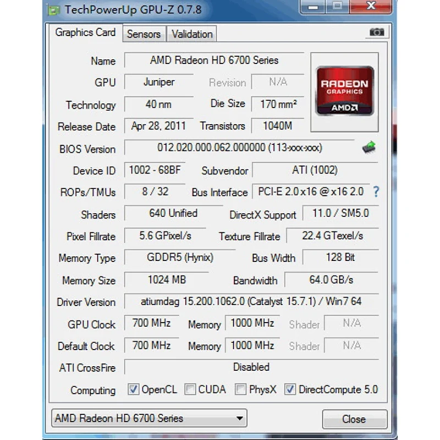Viewport: 440px width, 440px height.
Task: Click the Subvendor value ATI (1002)
Action: tap(315, 170)
